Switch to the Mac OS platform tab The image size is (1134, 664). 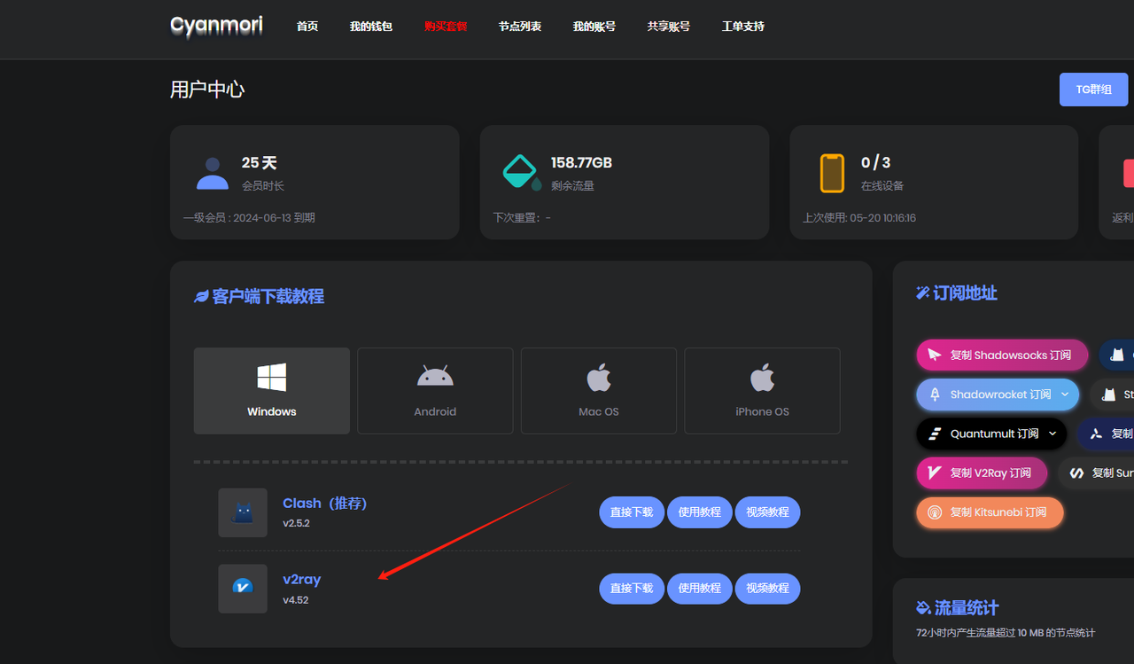[x=599, y=391]
